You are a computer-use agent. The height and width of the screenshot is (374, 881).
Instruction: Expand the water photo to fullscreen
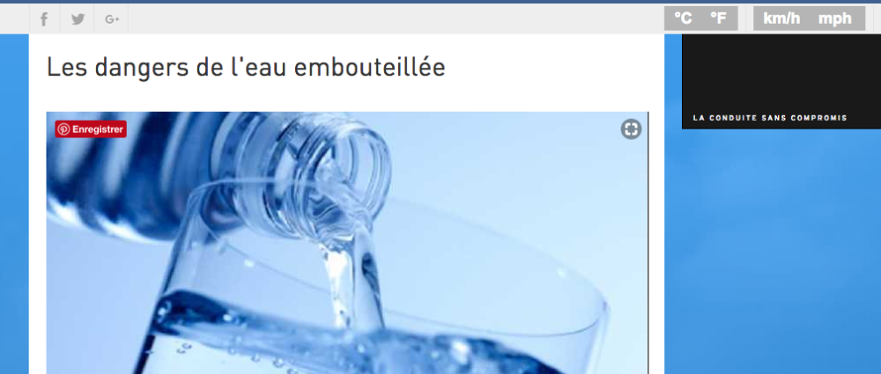[x=631, y=129]
